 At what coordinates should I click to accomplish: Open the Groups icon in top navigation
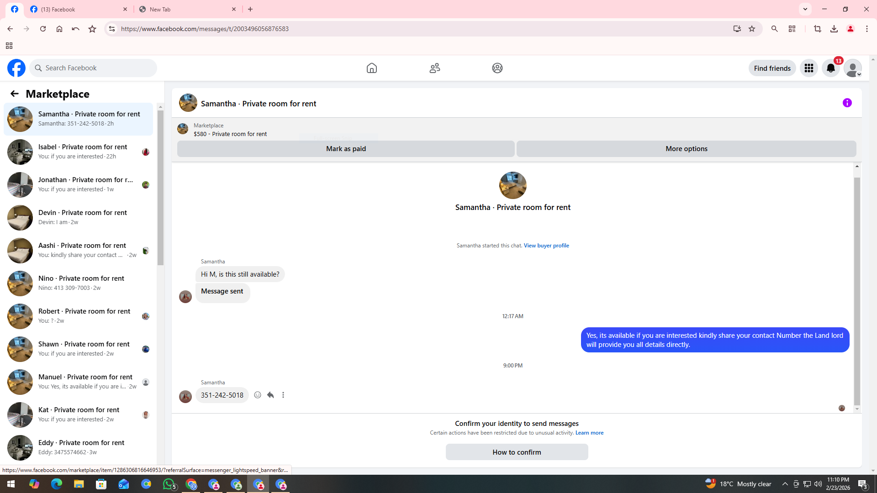pyautogui.click(x=497, y=68)
